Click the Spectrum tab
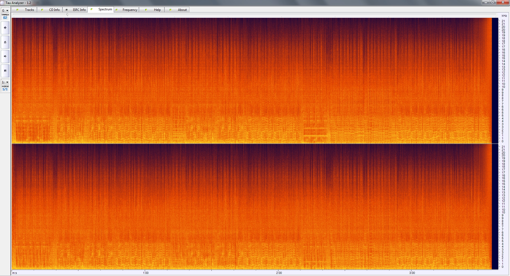 pyautogui.click(x=102, y=10)
